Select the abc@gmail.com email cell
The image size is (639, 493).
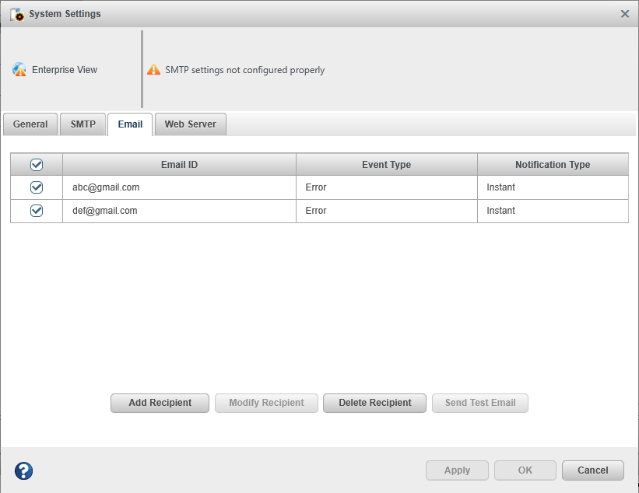coord(106,187)
